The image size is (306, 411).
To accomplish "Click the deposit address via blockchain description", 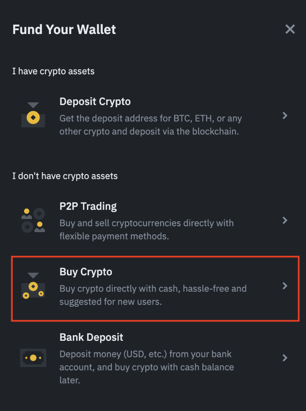I will click(x=150, y=125).
